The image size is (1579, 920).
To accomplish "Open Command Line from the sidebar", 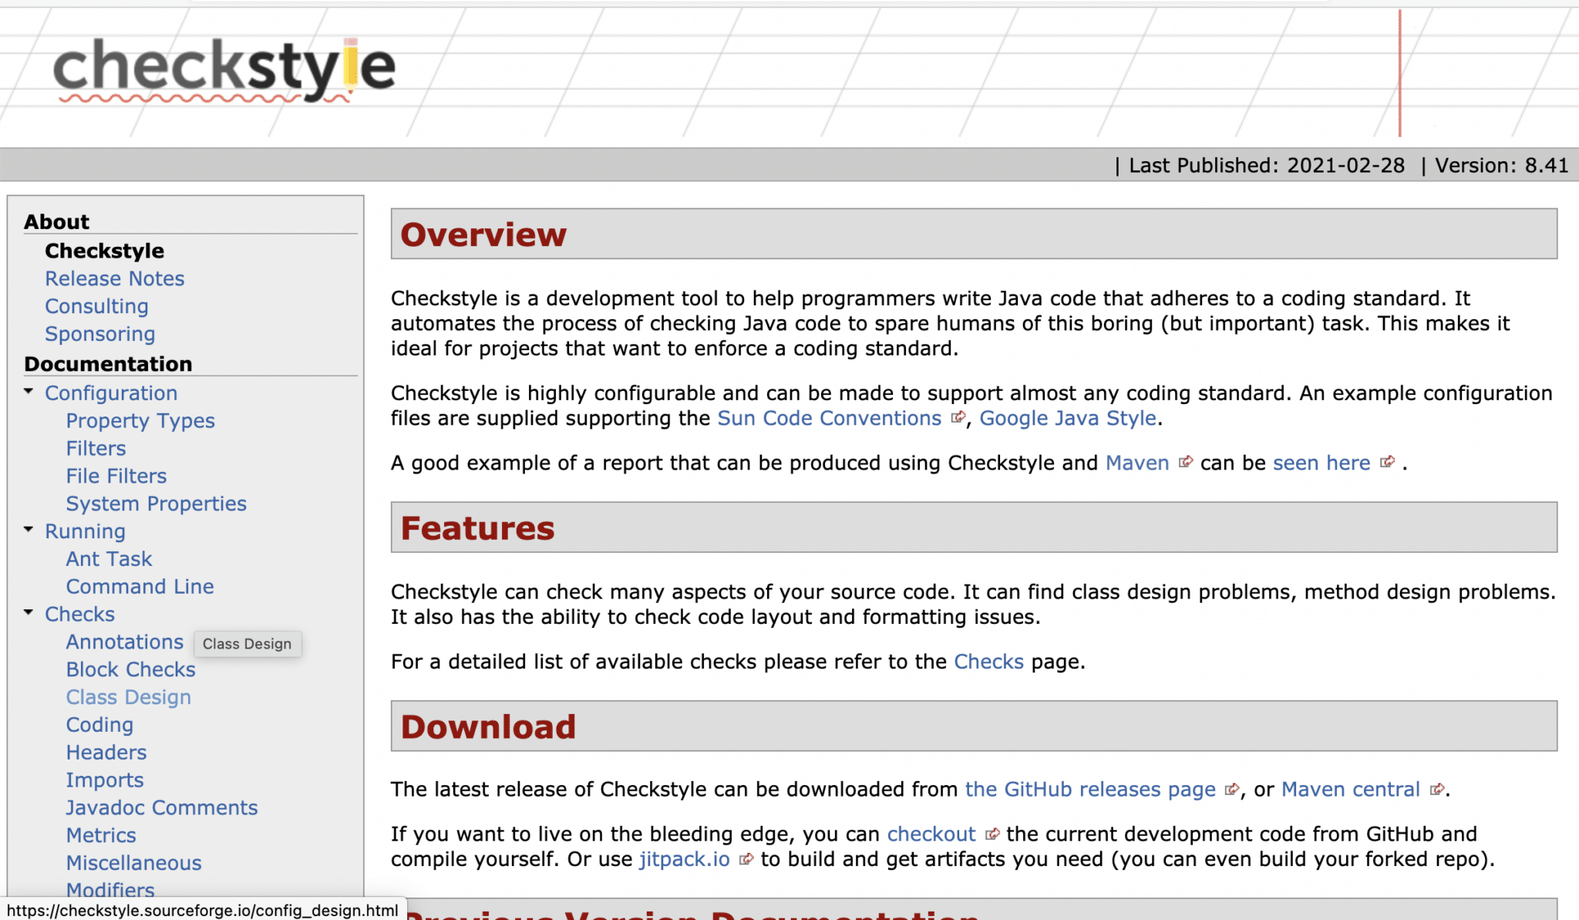I will pos(140,586).
